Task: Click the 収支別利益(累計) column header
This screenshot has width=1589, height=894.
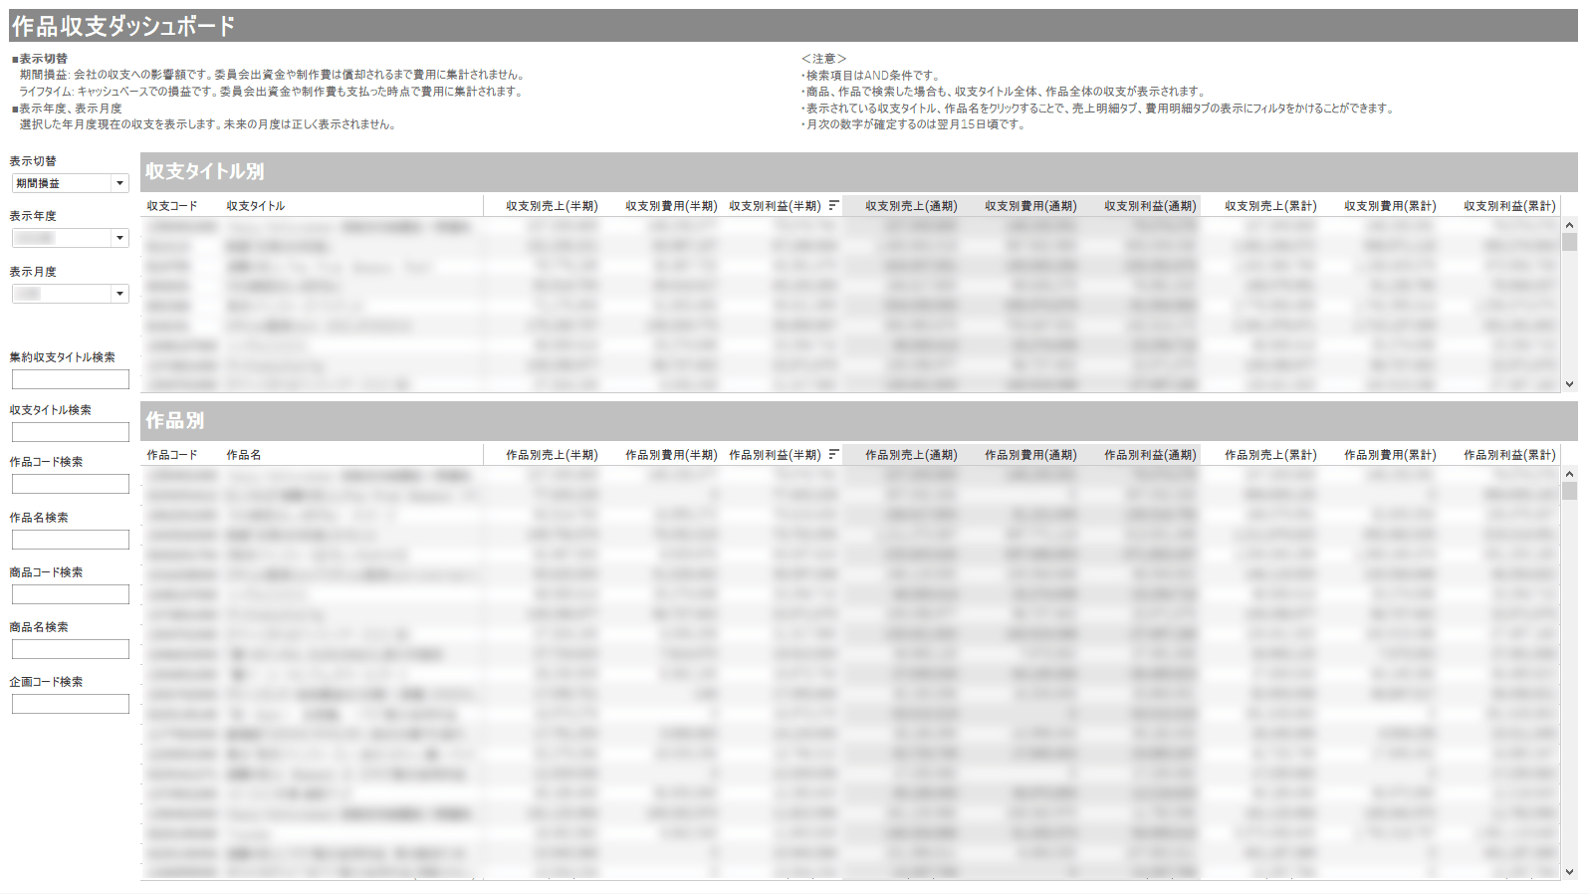Action: [1509, 206]
